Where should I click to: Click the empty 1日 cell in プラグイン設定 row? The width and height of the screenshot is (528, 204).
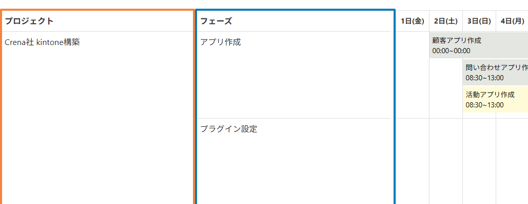pos(413,161)
